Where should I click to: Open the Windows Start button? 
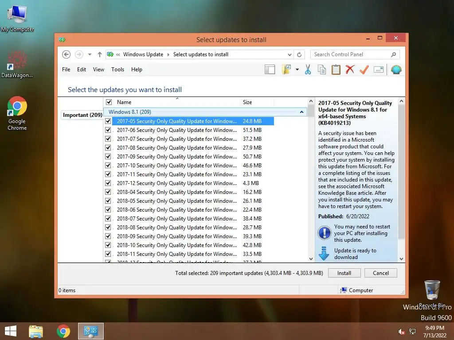pos(11,331)
